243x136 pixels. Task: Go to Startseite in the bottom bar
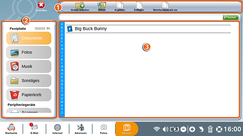(x=11, y=129)
